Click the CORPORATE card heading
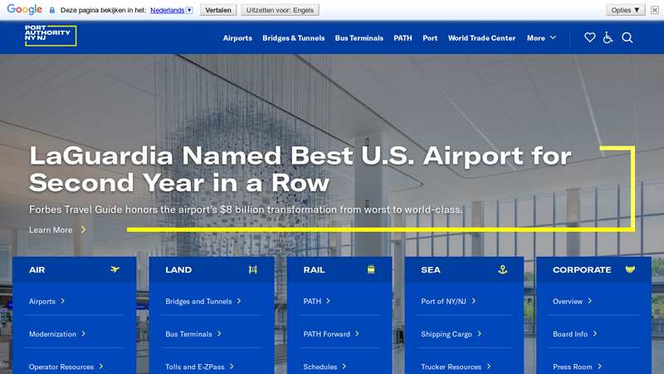 [582, 269]
